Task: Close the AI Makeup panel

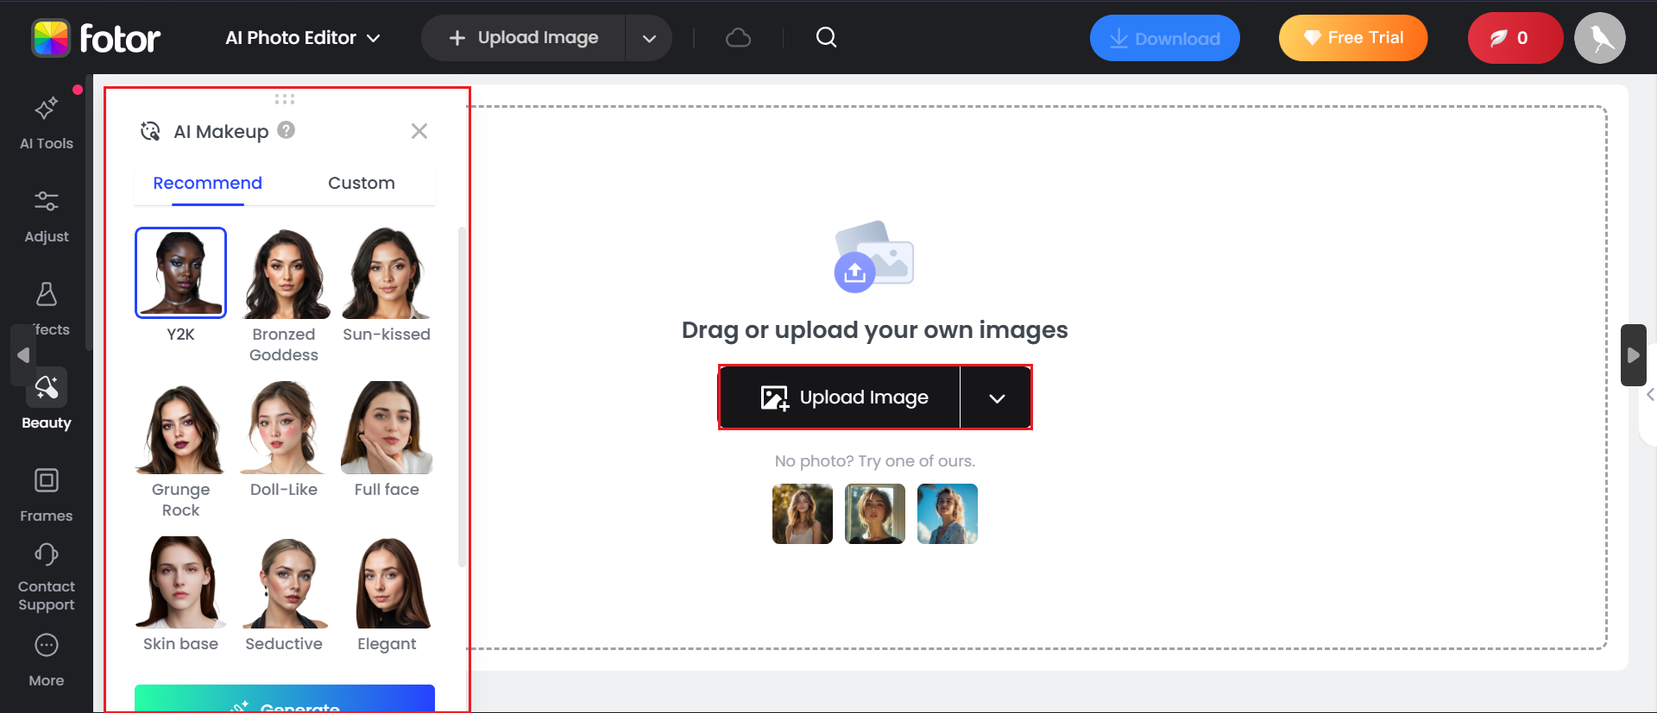Action: tap(419, 131)
